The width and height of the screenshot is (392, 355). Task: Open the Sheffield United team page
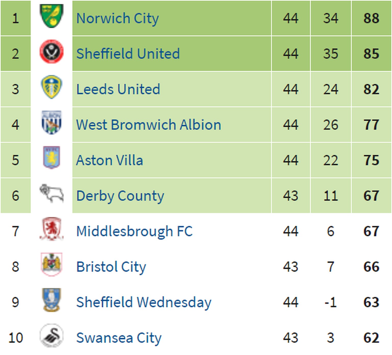pyautogui.click(x=128, y=54)
